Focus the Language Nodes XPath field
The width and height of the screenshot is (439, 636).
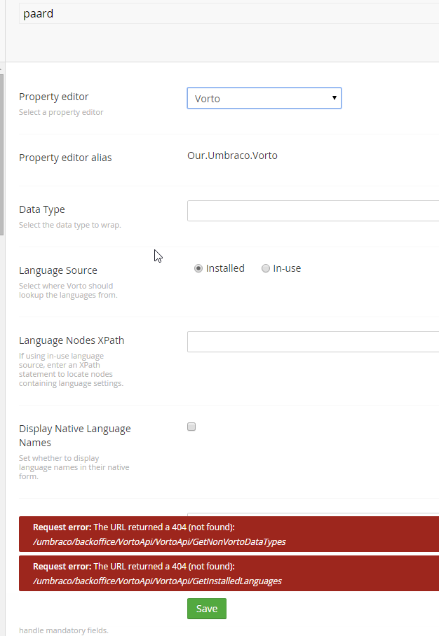[x=313, y=342]
